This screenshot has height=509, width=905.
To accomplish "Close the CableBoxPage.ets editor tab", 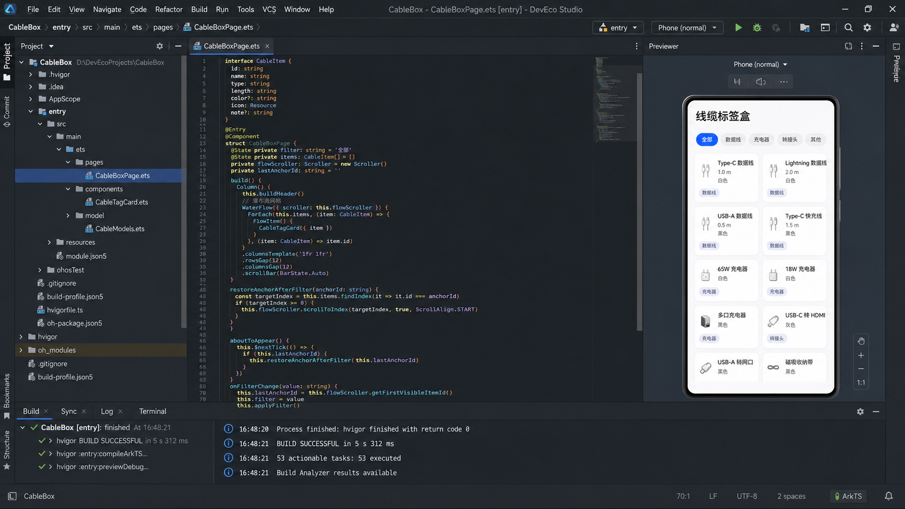I will [x=267, y=46].
